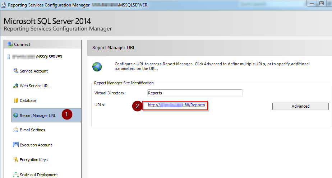Screen dimensions: 332x178
Task: Click the large globe icon beside the description
Action: (x=97, y=67)
